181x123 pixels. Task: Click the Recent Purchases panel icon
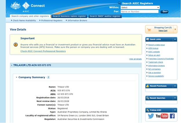point(148,86)
